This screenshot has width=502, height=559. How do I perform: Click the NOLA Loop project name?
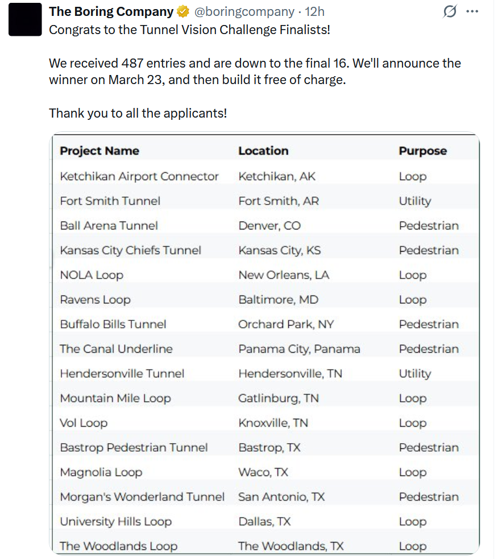[92, 276]
